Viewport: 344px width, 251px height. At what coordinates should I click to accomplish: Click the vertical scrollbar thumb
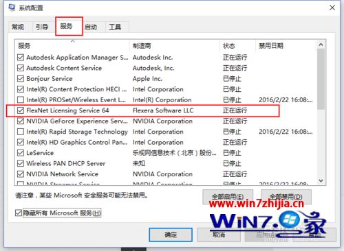pyautogui.click(x=321, y=79)
